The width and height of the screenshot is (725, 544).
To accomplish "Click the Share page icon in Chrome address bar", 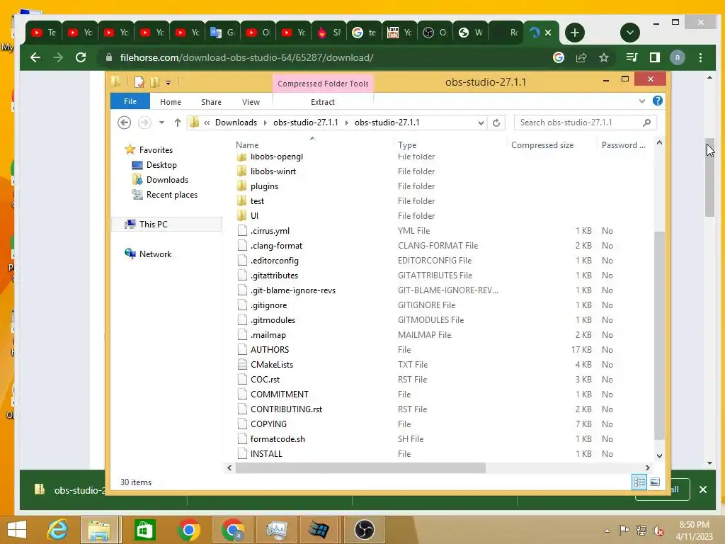I will 581,57.
